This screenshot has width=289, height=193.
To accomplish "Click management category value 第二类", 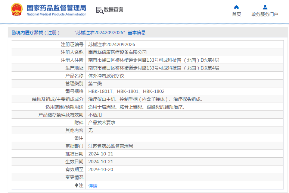I will 95,84.
